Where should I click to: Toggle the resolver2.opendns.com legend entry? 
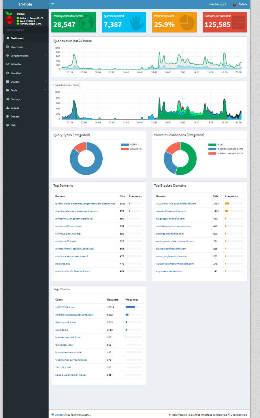(x=225, y=149)
